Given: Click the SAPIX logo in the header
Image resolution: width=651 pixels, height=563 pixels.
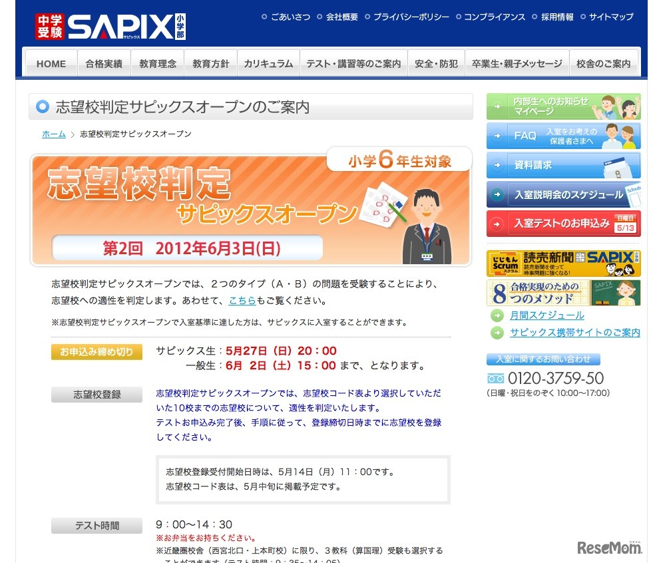Looking at the screenshot, I should tap(110, 27).
